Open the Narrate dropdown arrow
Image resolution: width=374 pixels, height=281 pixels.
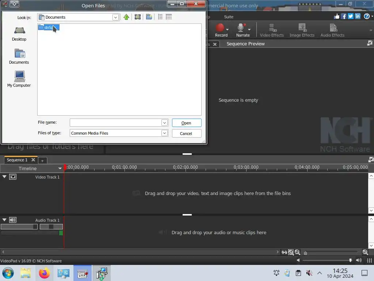coord(249,30)
